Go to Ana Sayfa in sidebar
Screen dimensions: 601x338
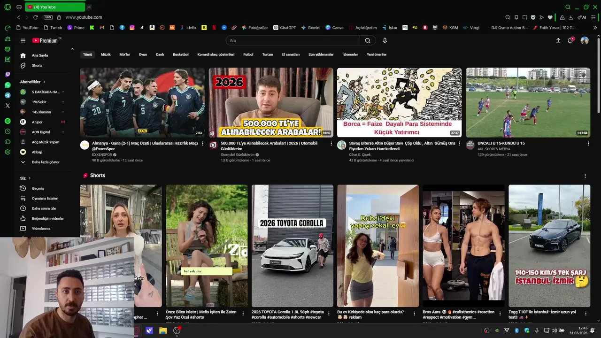click(40, 55)
